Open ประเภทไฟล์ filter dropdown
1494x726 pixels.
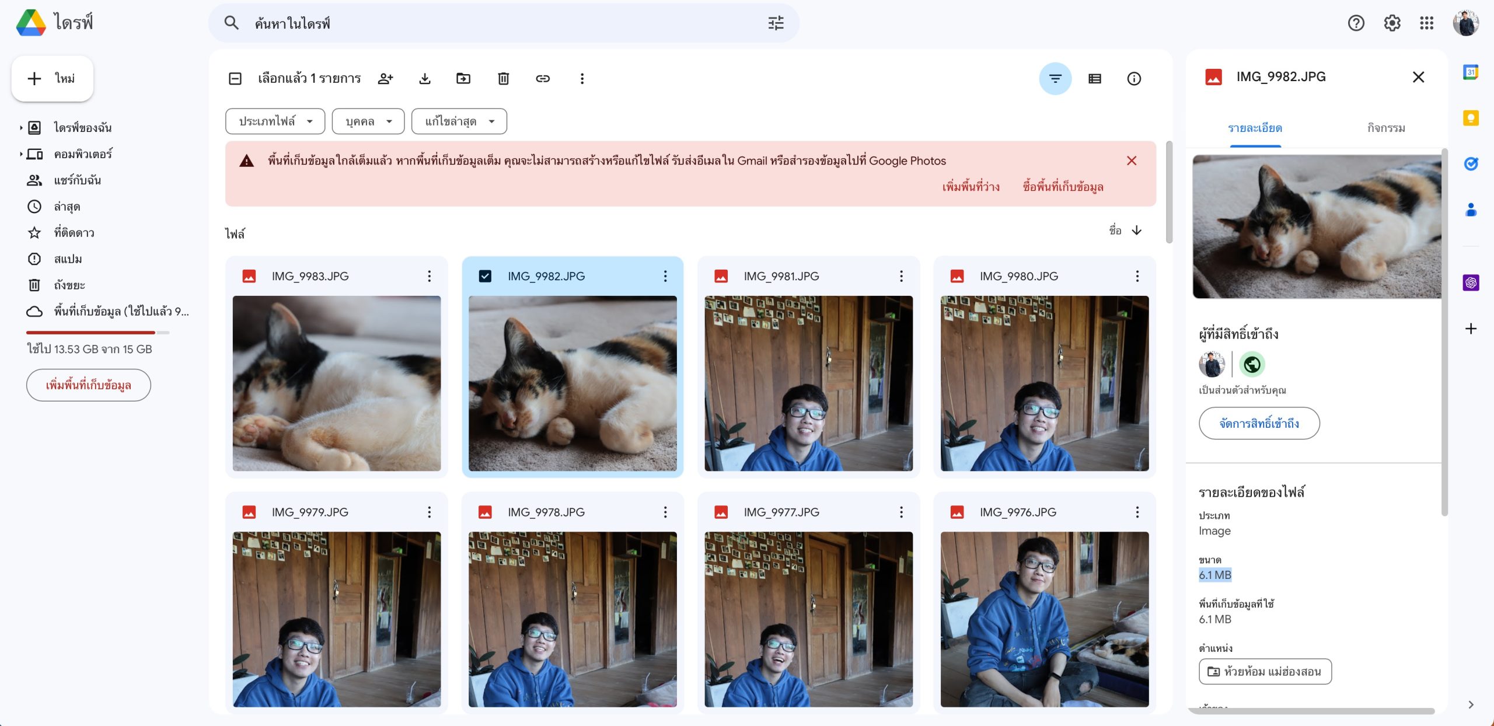275,121
